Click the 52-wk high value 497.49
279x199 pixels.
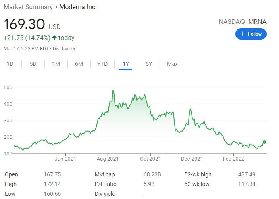point(247,174)
